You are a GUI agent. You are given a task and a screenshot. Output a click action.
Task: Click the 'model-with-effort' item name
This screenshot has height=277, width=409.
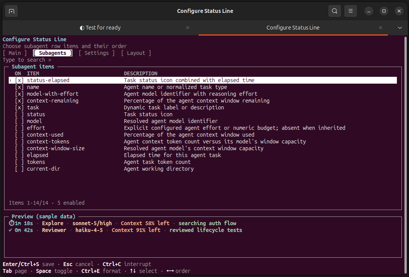click(52, 94)
